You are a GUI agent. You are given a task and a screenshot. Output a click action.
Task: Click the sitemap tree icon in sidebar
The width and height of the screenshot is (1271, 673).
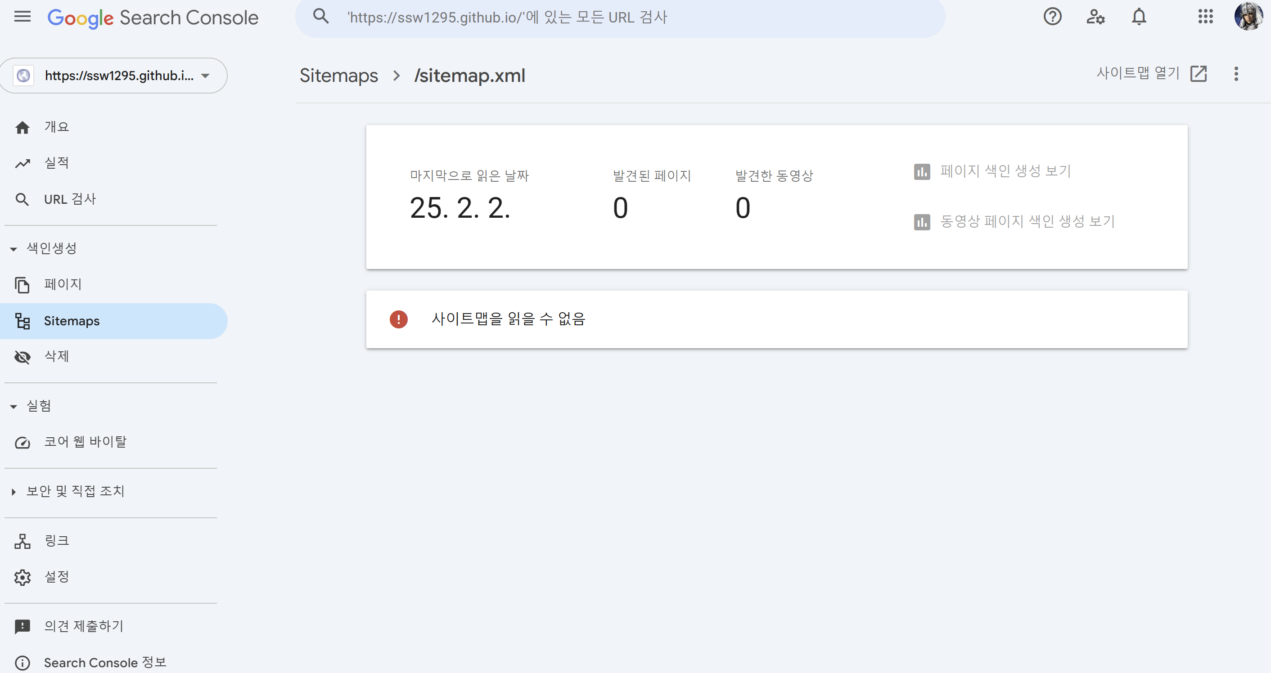click(22, 321)
